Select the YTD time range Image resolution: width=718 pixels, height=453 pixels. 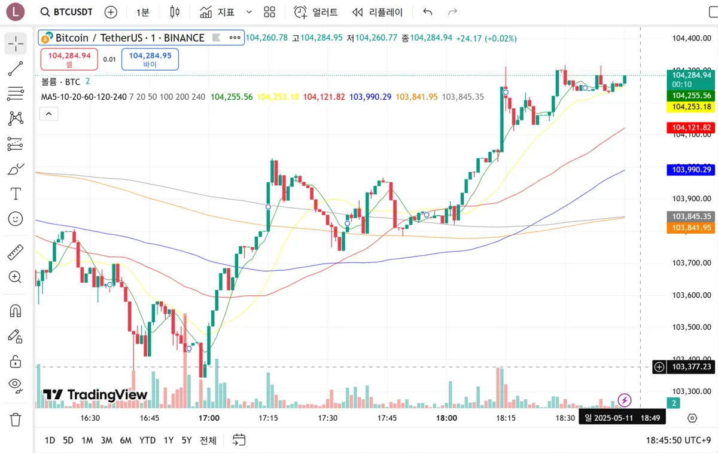pyautogui.click(x=147, y=440)
